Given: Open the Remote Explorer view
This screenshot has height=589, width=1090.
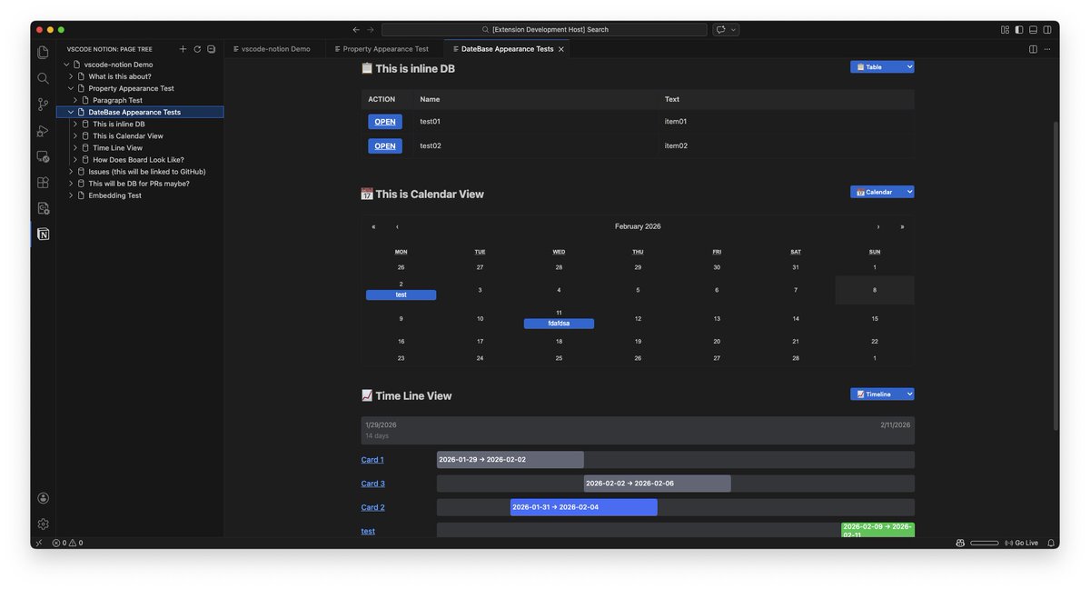Looking at the screenshot, I should [x=43, y=156].
